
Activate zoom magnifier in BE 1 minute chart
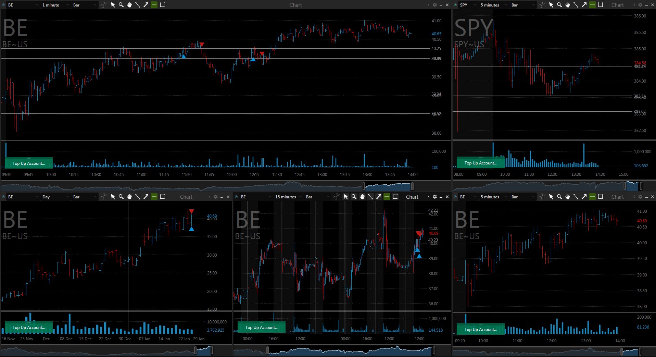(121, 5)
